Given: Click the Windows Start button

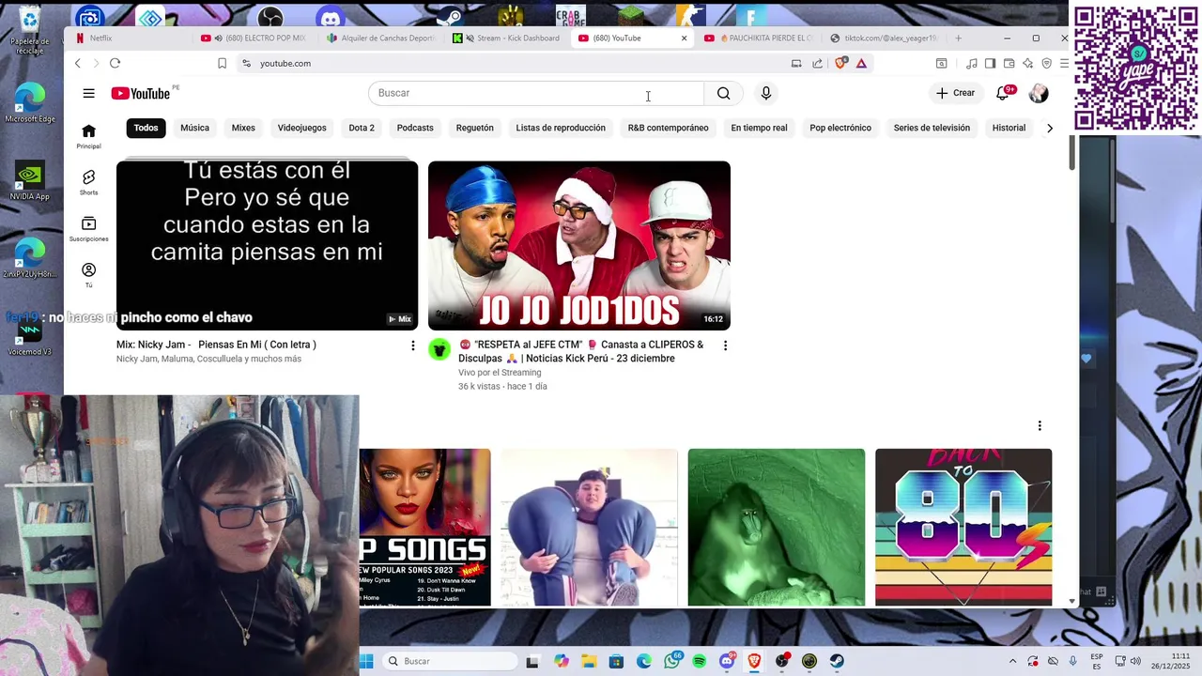Looking at the screenshot, I should tap(366, 661).
